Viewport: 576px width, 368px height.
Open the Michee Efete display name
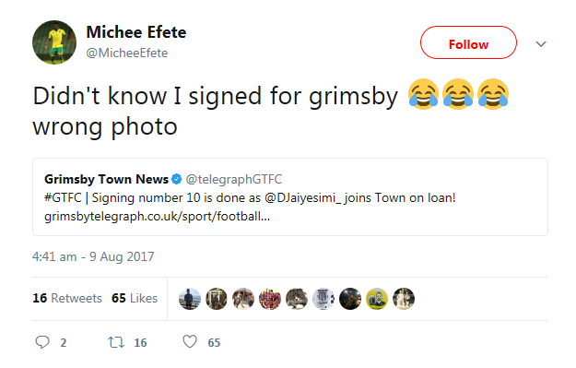click(136, 32)
